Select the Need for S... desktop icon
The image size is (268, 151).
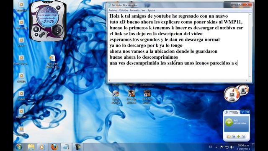(21, 60)
